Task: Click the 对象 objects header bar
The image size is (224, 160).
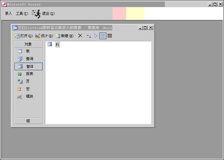Action: click(x=29, y=44)
